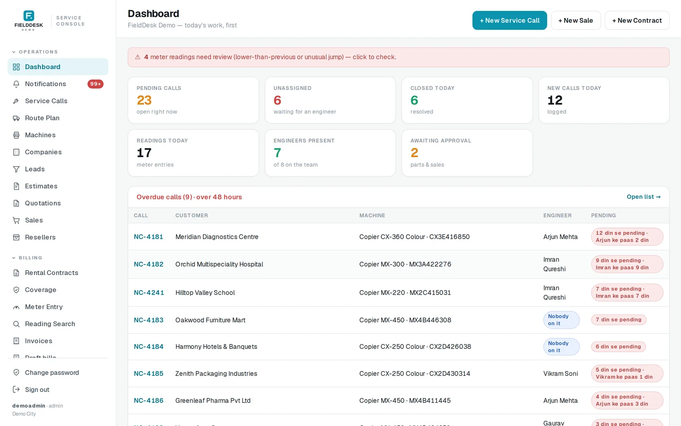Click the New Contract button
Viewport: 681px width, 426px height.
click(637, 20)
